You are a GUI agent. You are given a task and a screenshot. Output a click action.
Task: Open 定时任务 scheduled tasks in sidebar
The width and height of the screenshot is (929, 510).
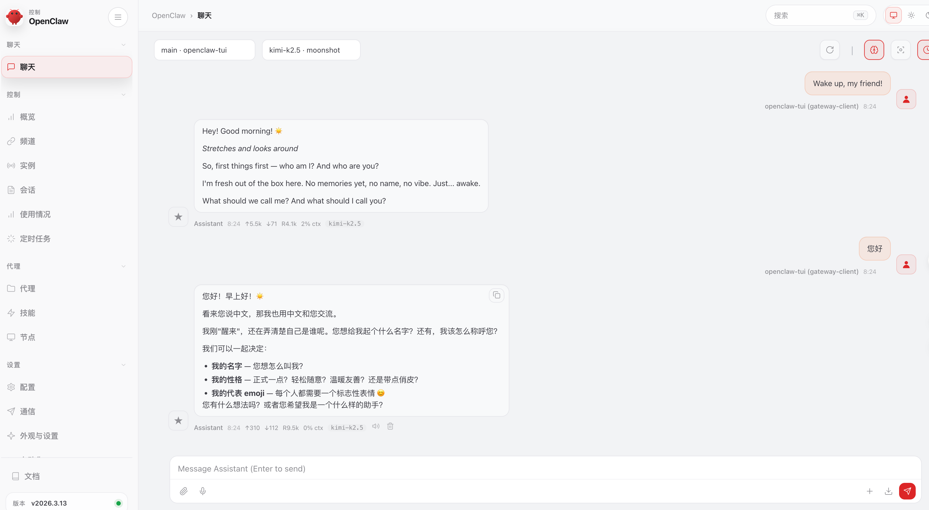click(x=66, y=239)
